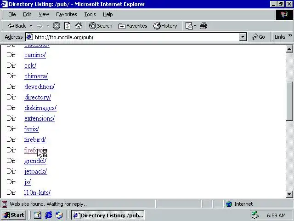Click the Windows Start button
Image resolution: width=294 pixels, height=221 pixels.
click(13, 215)
